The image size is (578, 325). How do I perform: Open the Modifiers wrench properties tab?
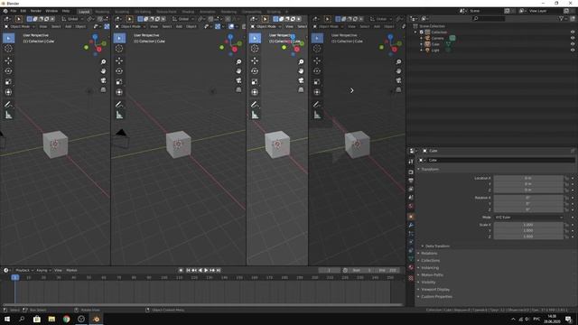click(x=411, y=225)
